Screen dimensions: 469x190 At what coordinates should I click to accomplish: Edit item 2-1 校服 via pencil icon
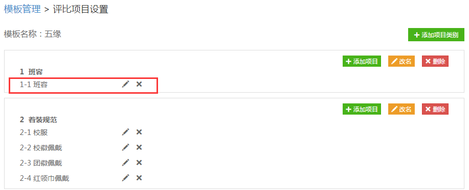[x=126, y=132]
